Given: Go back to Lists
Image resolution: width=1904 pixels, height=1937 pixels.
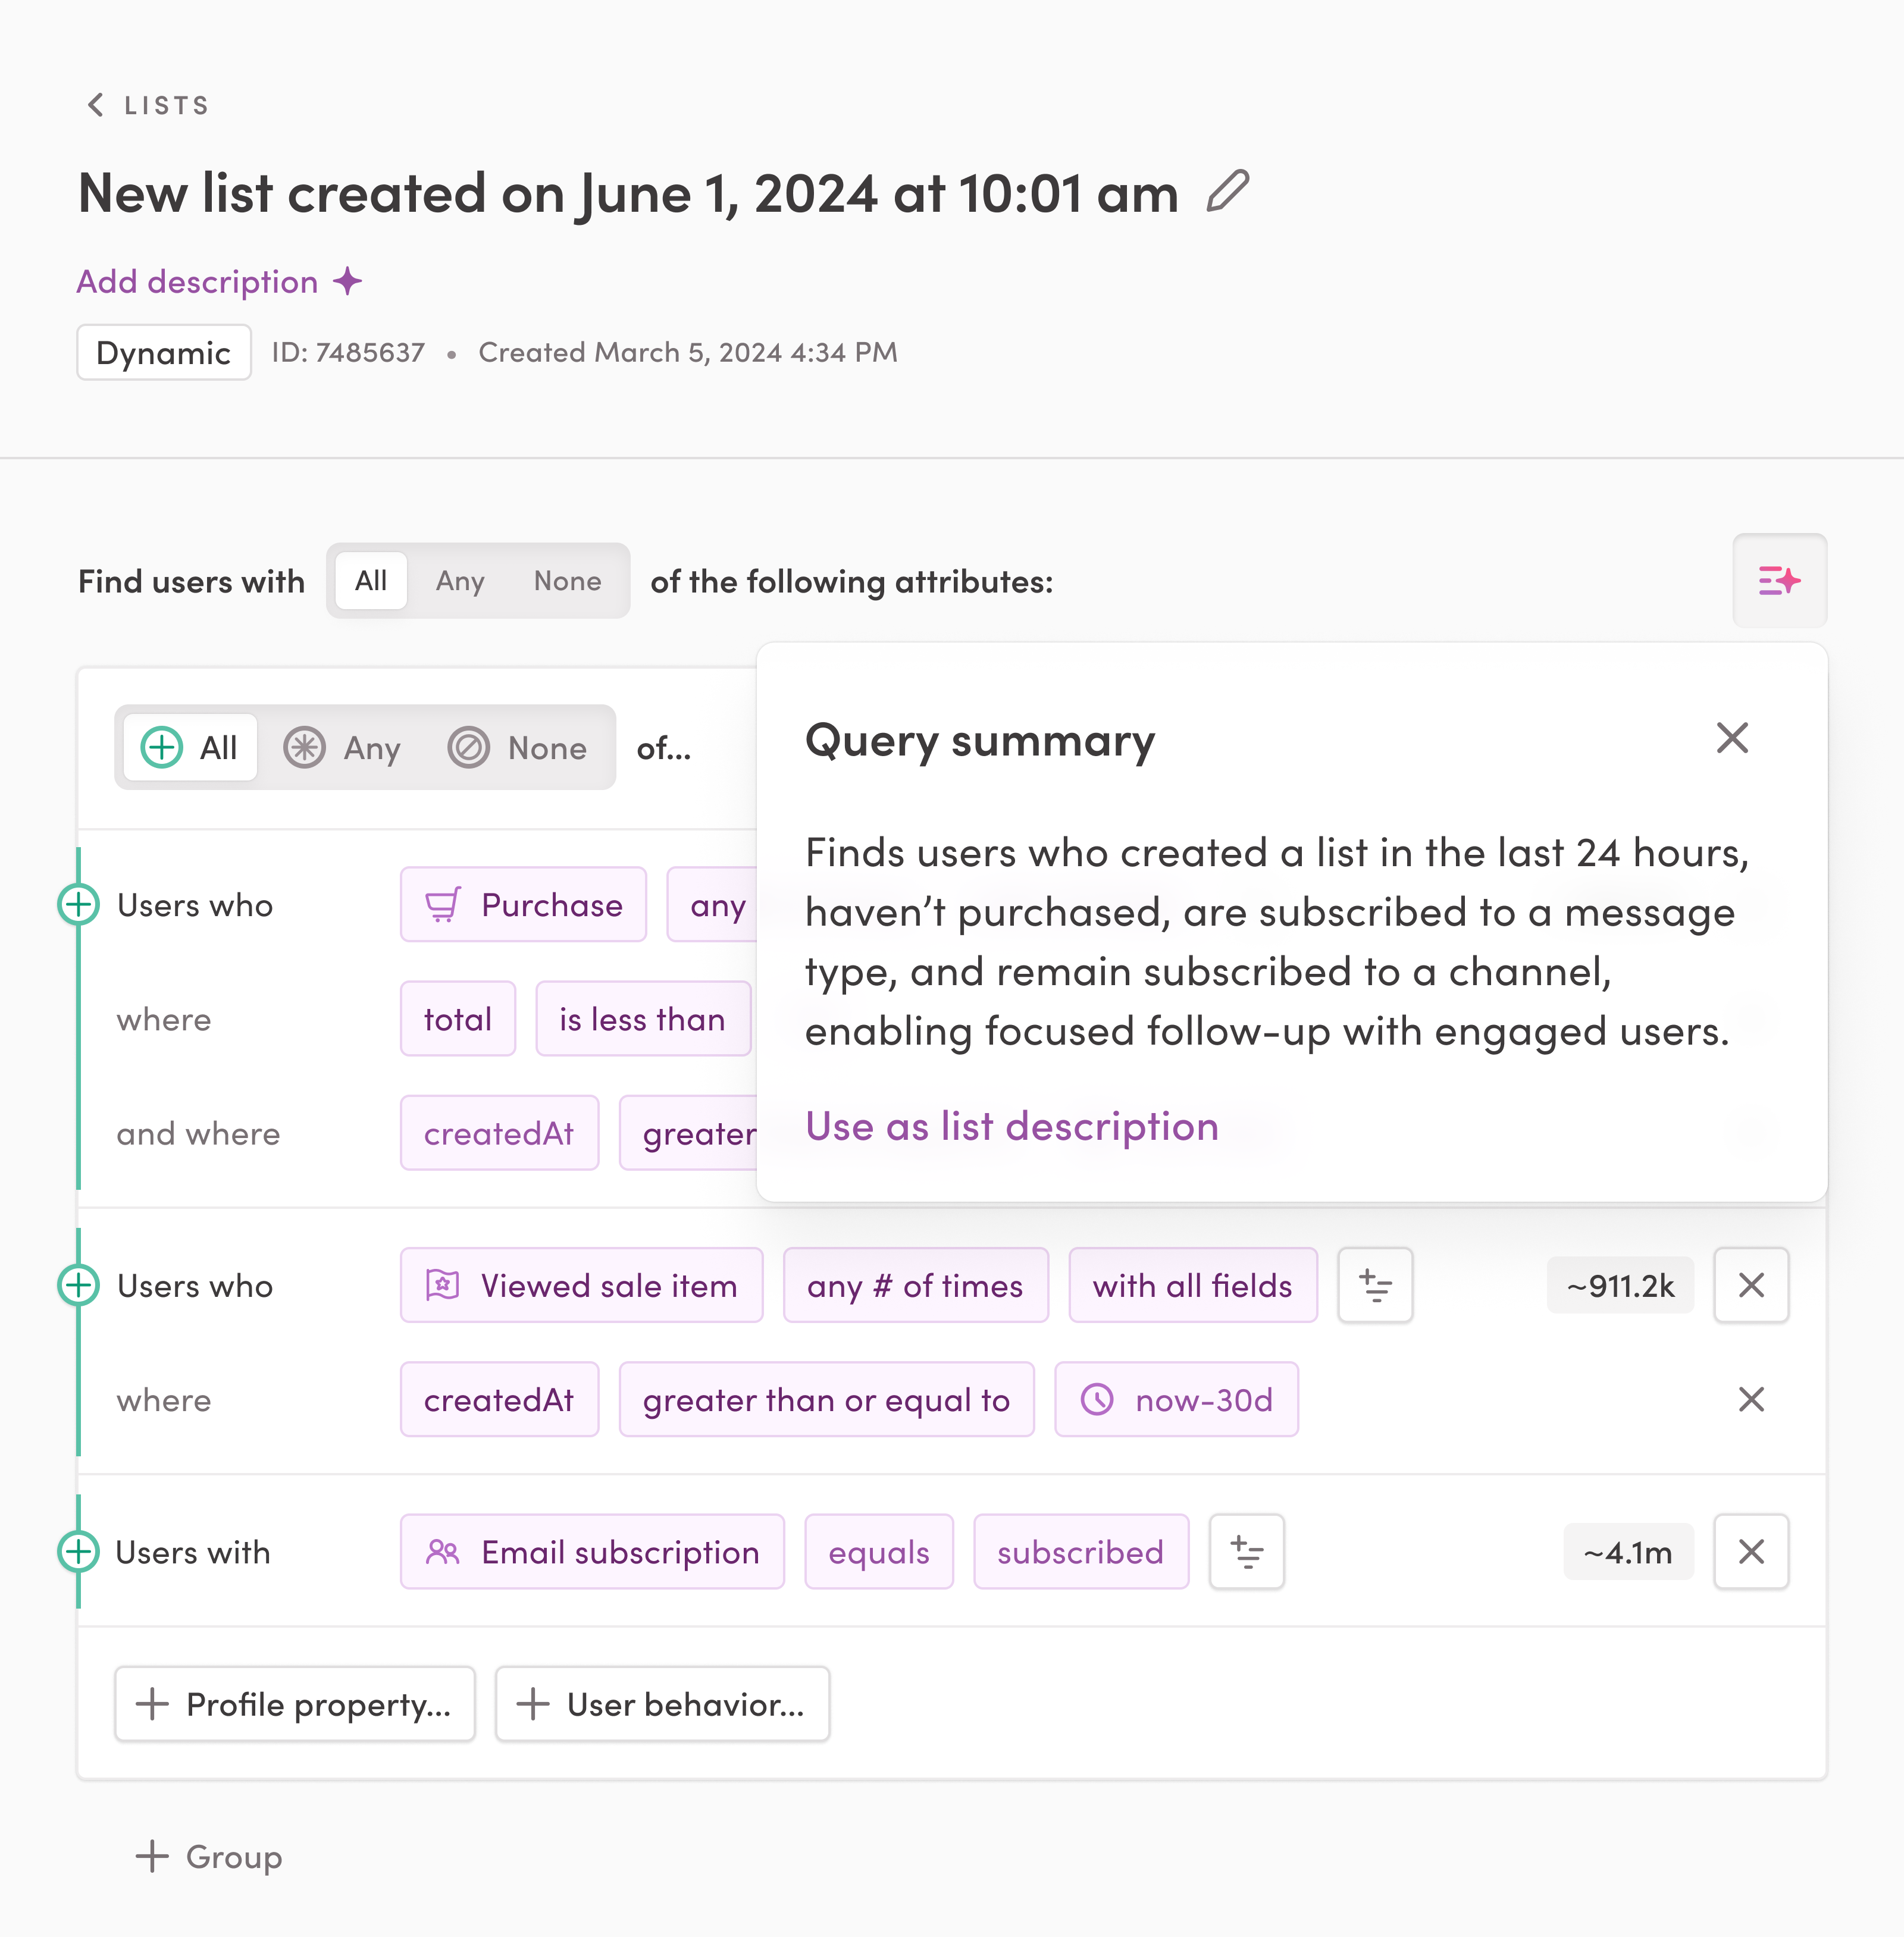Looking at the screenshot, I should pos(147,105).
